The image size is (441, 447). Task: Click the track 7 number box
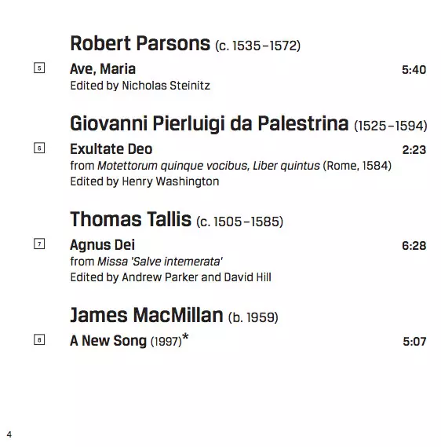click(x=39, y=244)
